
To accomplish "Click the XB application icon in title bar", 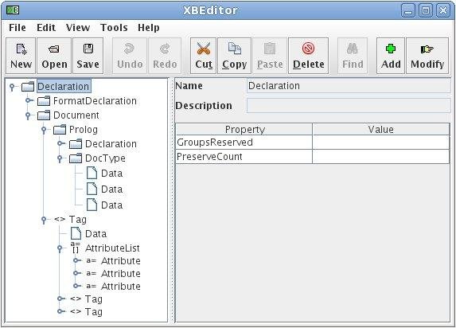I will (x=13, y=10).
